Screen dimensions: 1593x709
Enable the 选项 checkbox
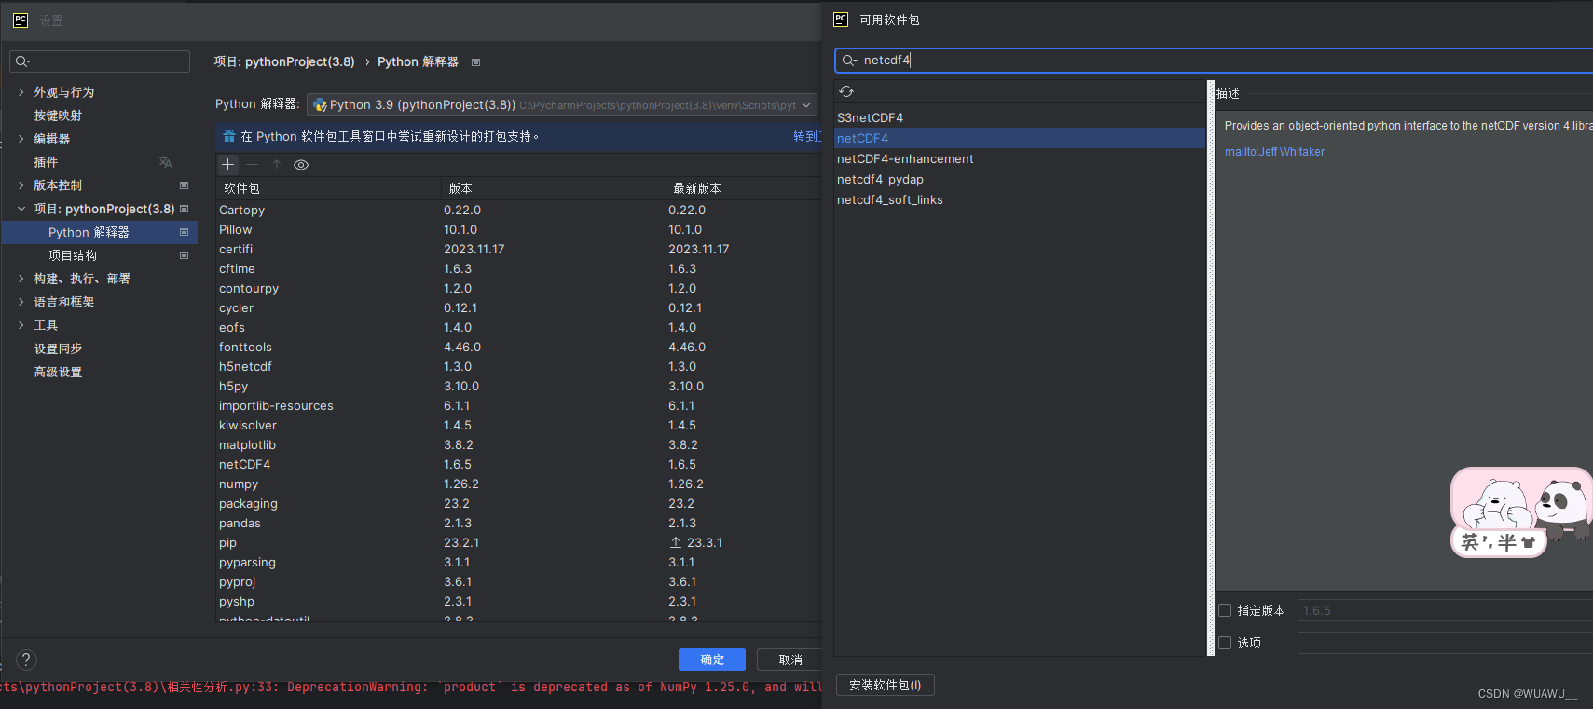1226,643
